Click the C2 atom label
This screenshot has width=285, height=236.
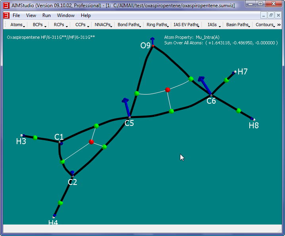tap(73, 182)
